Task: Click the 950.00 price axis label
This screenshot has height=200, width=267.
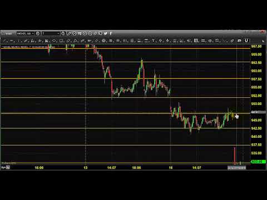Action: tap(256, 104)
